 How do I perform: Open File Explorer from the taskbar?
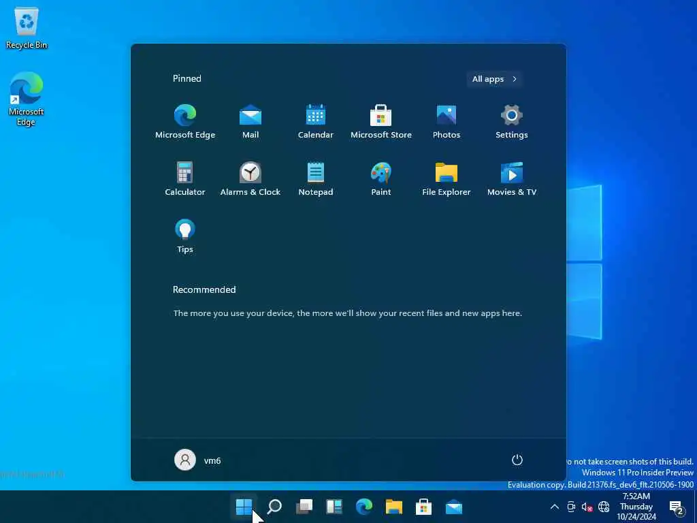pos(394,507)
